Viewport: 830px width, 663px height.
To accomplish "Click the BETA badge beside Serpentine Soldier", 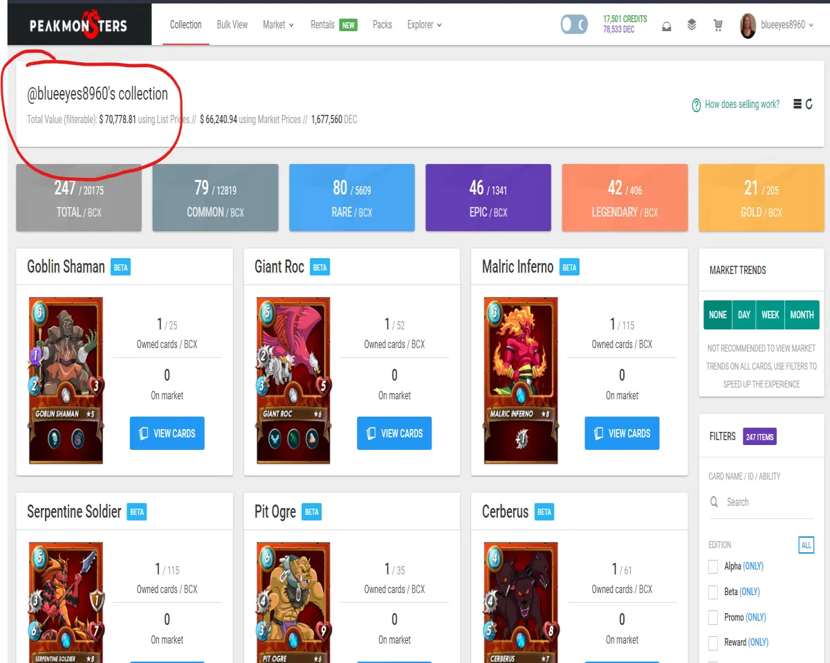I will tap(137, 512).
